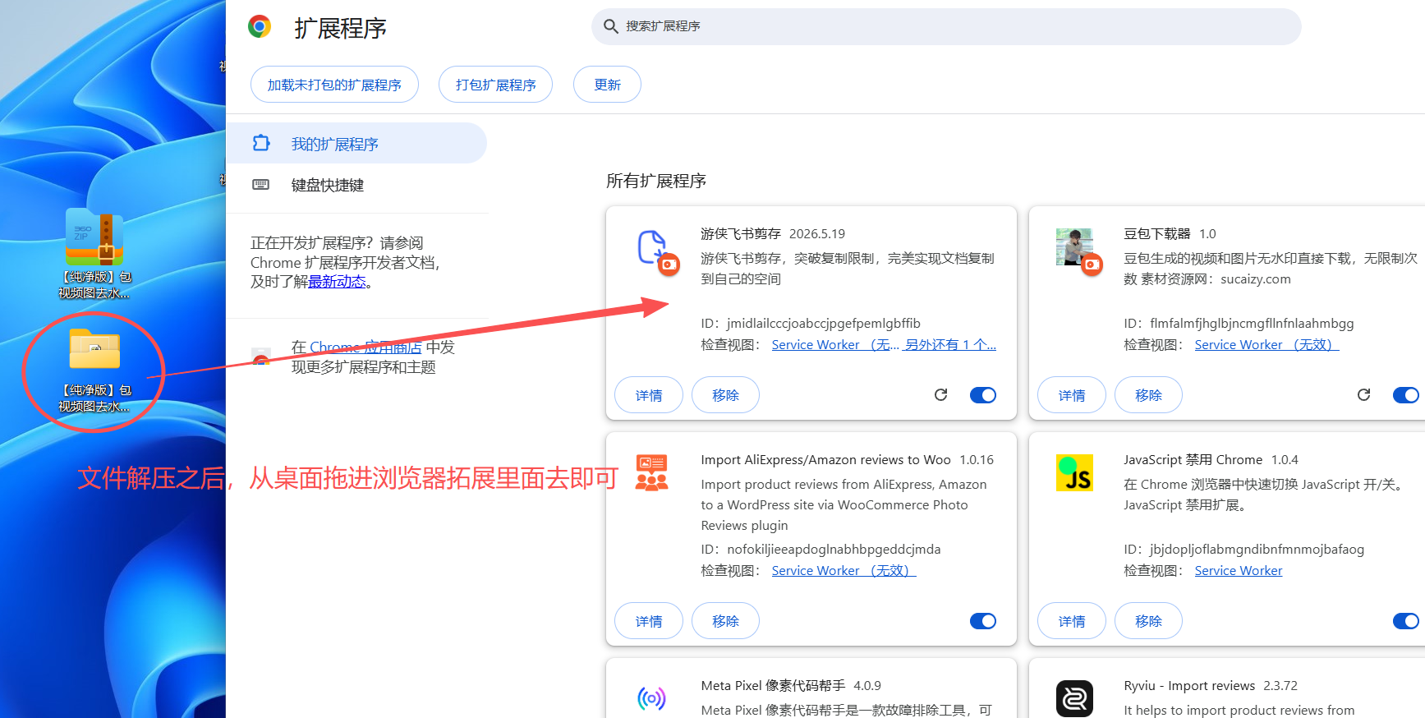Open 键盘快捷键 sidebar item
The image size is (1425, 718).
click(356, 185)
